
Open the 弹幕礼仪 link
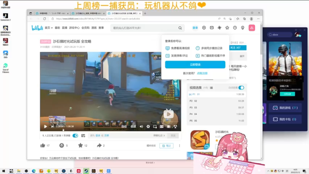pyautogui.click(x=159, y=136)
